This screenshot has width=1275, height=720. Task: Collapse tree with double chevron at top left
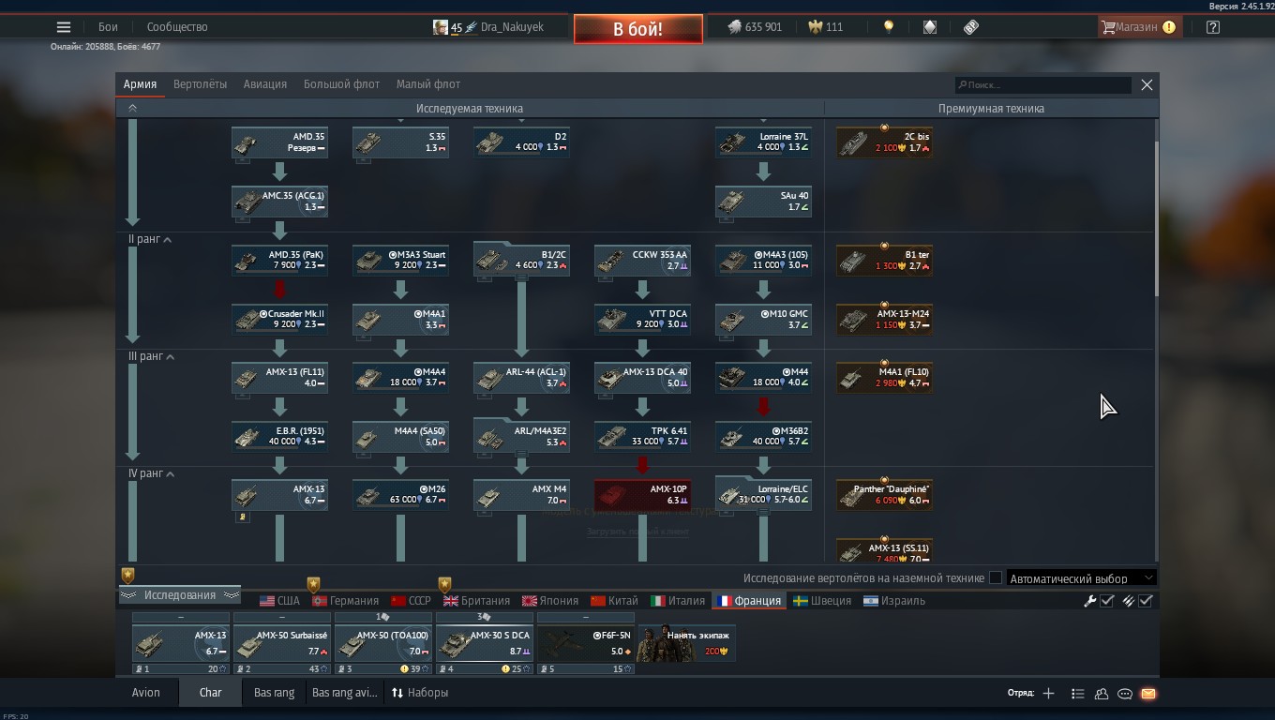coord(132,108)
